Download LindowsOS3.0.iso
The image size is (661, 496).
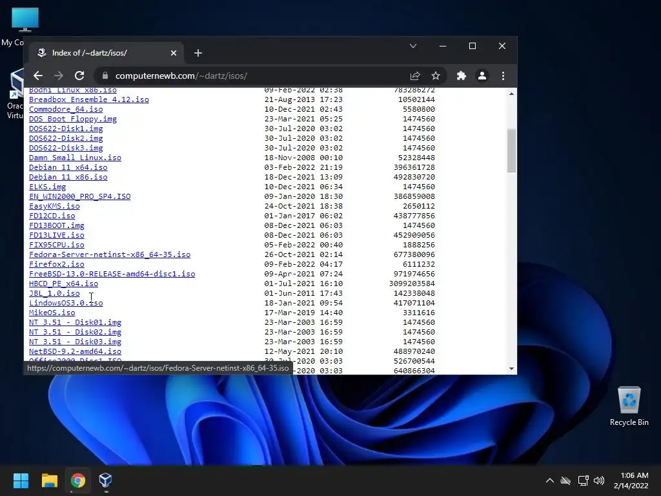pyautogui.click(x=66, y=304)
